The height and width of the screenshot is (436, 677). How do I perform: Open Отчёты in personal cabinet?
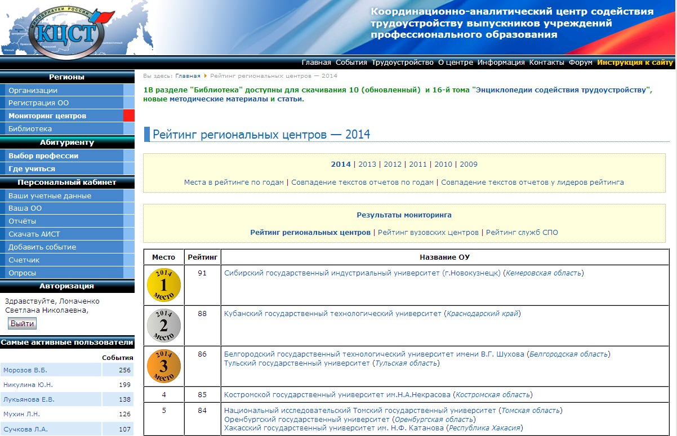click(x=68, y=221)
